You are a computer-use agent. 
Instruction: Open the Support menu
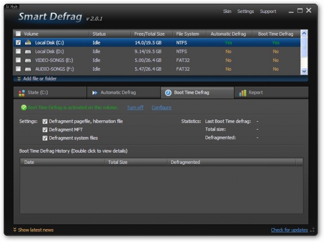(x=268, y=12)
